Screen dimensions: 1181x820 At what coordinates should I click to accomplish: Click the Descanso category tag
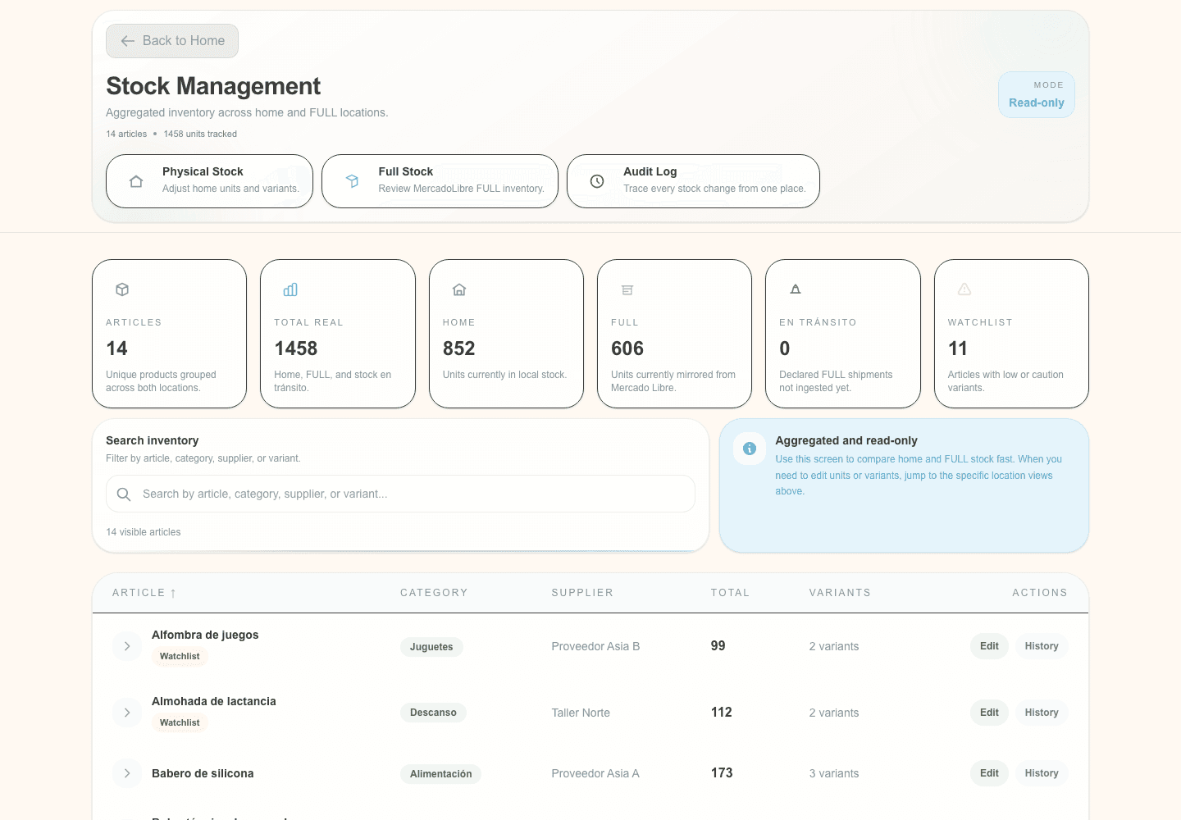433,713
